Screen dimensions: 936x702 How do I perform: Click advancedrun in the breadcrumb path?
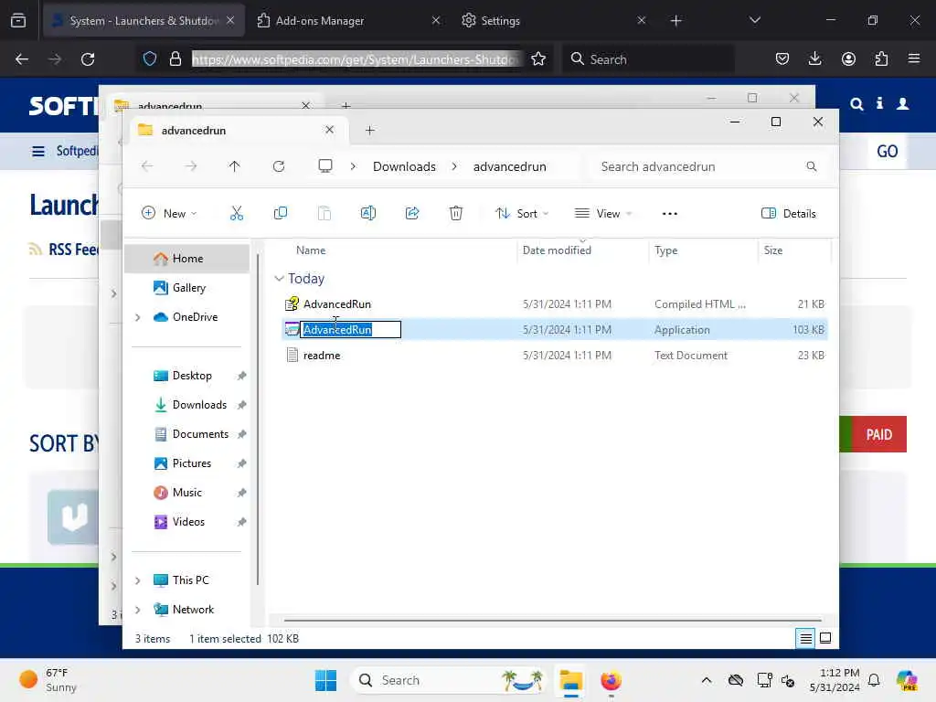tap(510, 166)
